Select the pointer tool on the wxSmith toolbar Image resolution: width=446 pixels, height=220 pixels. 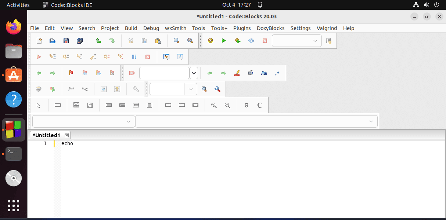pyautogui.click(x=38, y=105)
